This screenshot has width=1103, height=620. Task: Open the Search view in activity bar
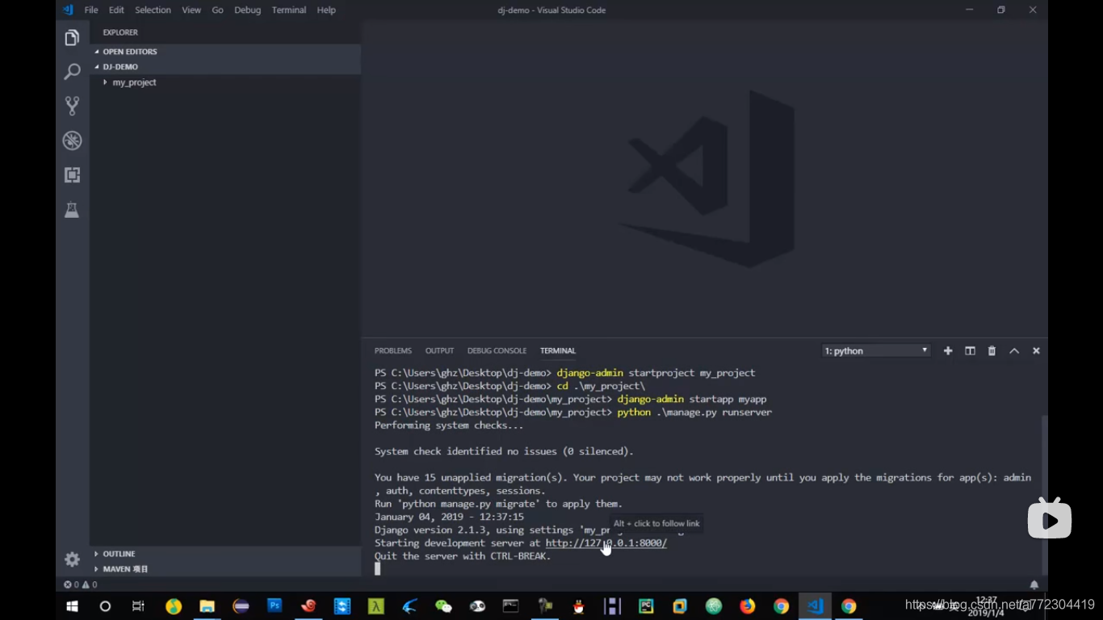click(72, 72)
